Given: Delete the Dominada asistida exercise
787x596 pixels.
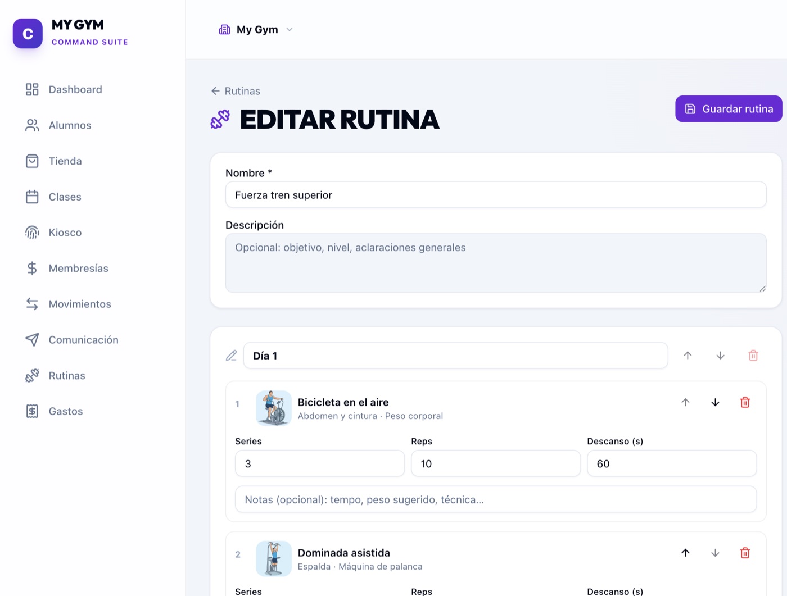Looking at the screenshot, I should [x=745, y=553].
